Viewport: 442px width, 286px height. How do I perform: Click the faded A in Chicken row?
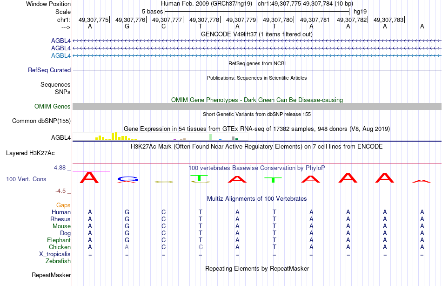(x=127, y=247)
